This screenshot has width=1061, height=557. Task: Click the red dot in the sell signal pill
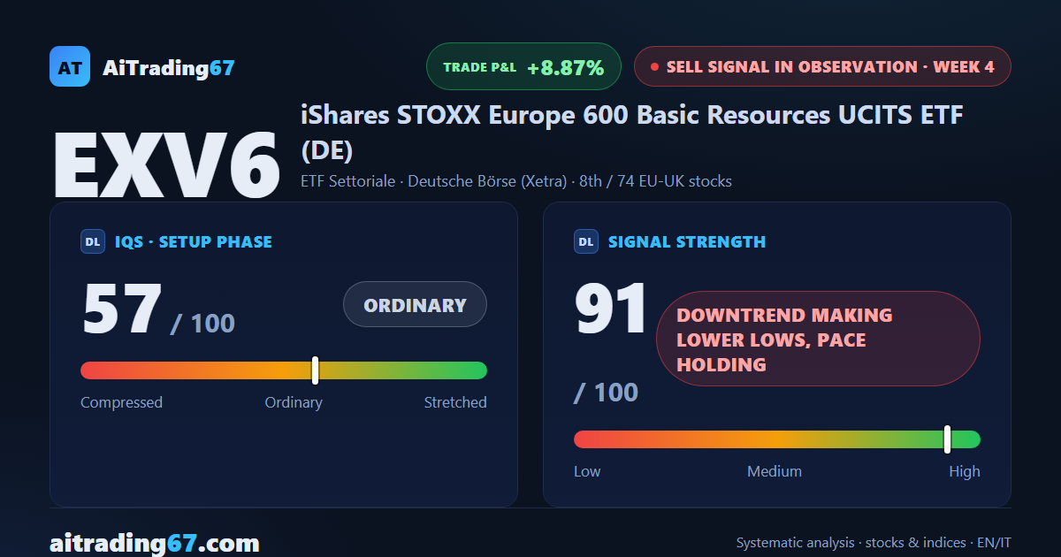[x=654, y=67]
